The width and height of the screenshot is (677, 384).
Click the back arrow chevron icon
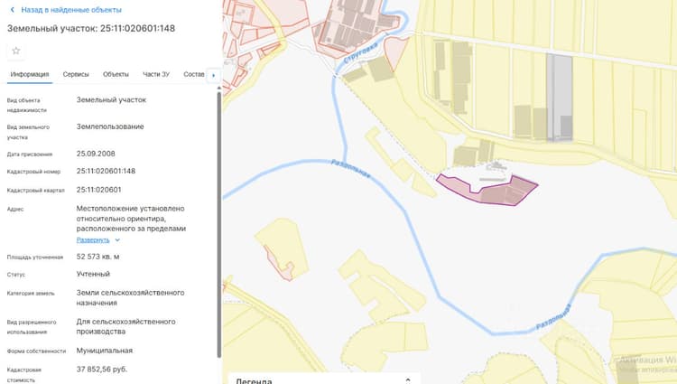coord(12,10)
